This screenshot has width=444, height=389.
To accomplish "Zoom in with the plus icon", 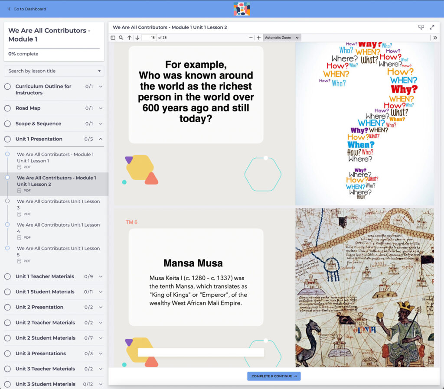I will pyautogui.click(x=258, y=38).
